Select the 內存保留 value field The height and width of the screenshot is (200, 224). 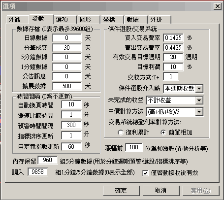(x=48, y=160)
